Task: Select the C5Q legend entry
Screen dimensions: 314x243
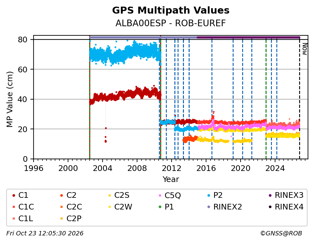Action: (170, 195)
